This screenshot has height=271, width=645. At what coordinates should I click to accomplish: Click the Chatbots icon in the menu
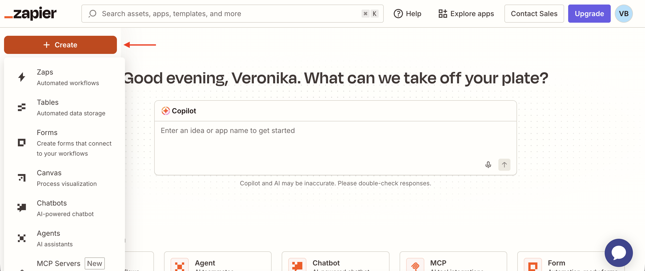pyautogui.click(x=22, y=208)
